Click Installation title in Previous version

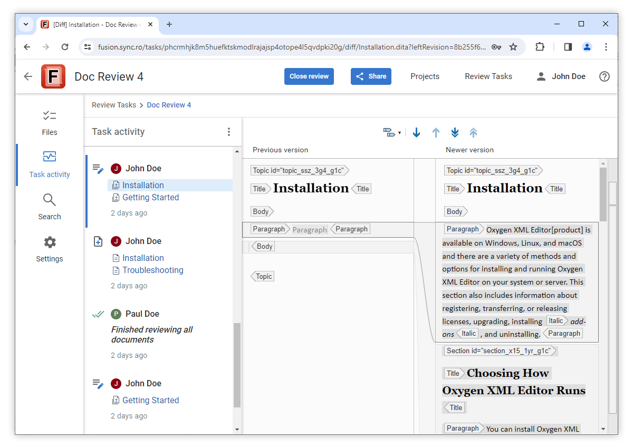[311, 188]
